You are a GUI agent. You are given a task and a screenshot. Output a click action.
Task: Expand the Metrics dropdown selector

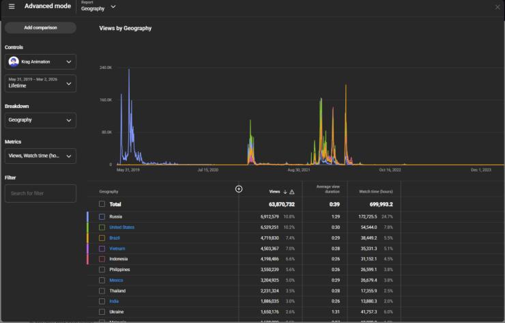[x=40, y=156]
